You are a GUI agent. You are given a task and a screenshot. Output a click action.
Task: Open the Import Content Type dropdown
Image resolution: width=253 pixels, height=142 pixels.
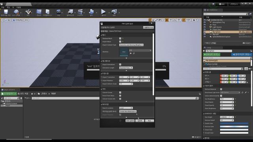point(131,45)
